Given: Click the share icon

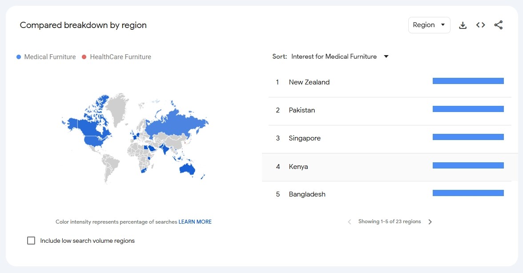Looking at the screenshot, I should [x=498, y=25].
